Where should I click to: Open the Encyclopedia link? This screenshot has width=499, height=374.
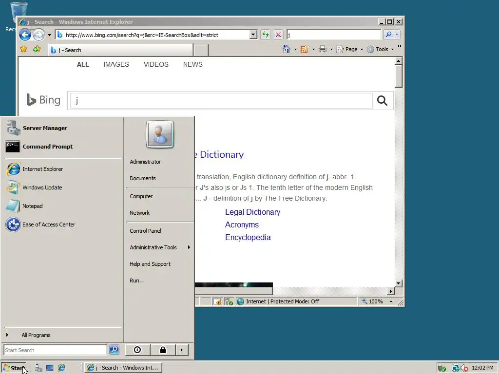coord(248,238)
